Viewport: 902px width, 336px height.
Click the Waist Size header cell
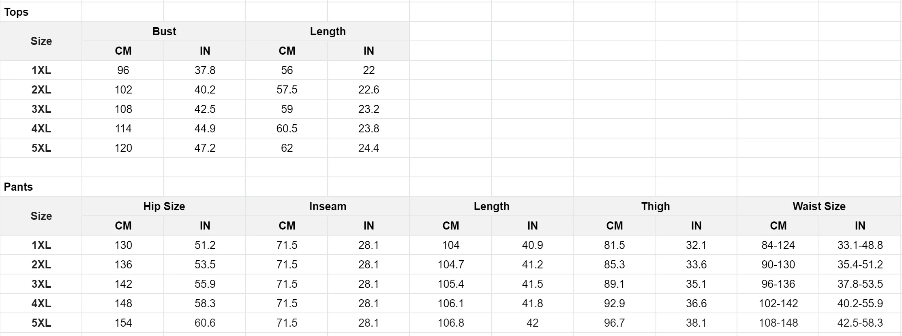click(819, 206)
